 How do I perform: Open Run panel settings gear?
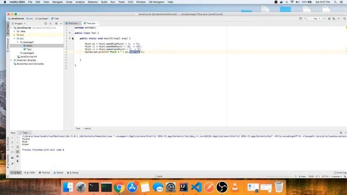tap(341, 133)
